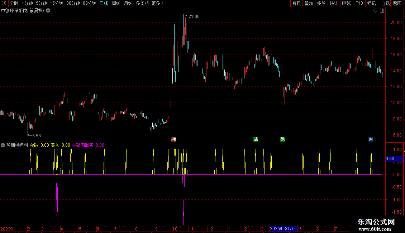Screen dimensions: 405x233
Task: Toggle the side panel icon at top-left
Action: pyautogui.click(x=4, y=3)
